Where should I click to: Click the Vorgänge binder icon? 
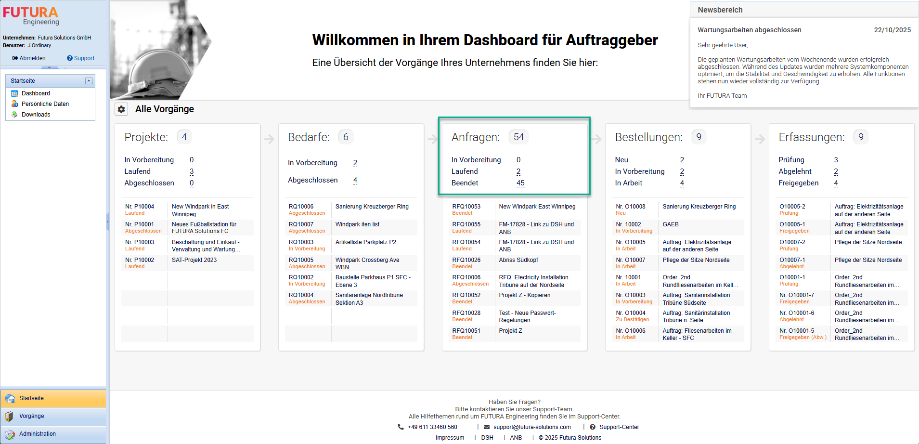[x=10, y=416]
